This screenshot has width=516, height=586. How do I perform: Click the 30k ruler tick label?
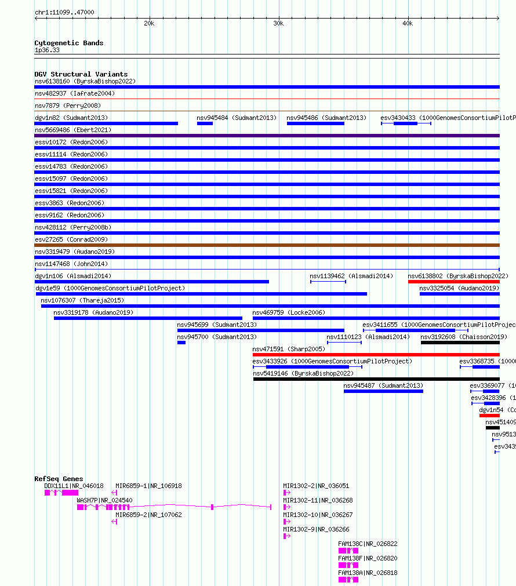278,24
